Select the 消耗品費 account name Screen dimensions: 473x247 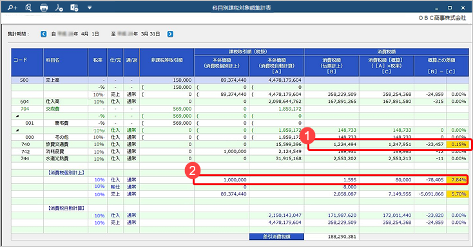pyautogui.click(x=55, y=152)
